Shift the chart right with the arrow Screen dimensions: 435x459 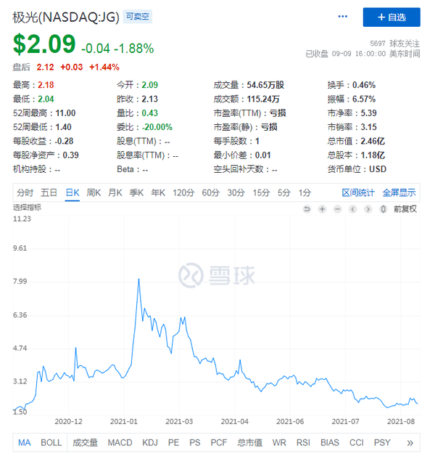point(368,209)
